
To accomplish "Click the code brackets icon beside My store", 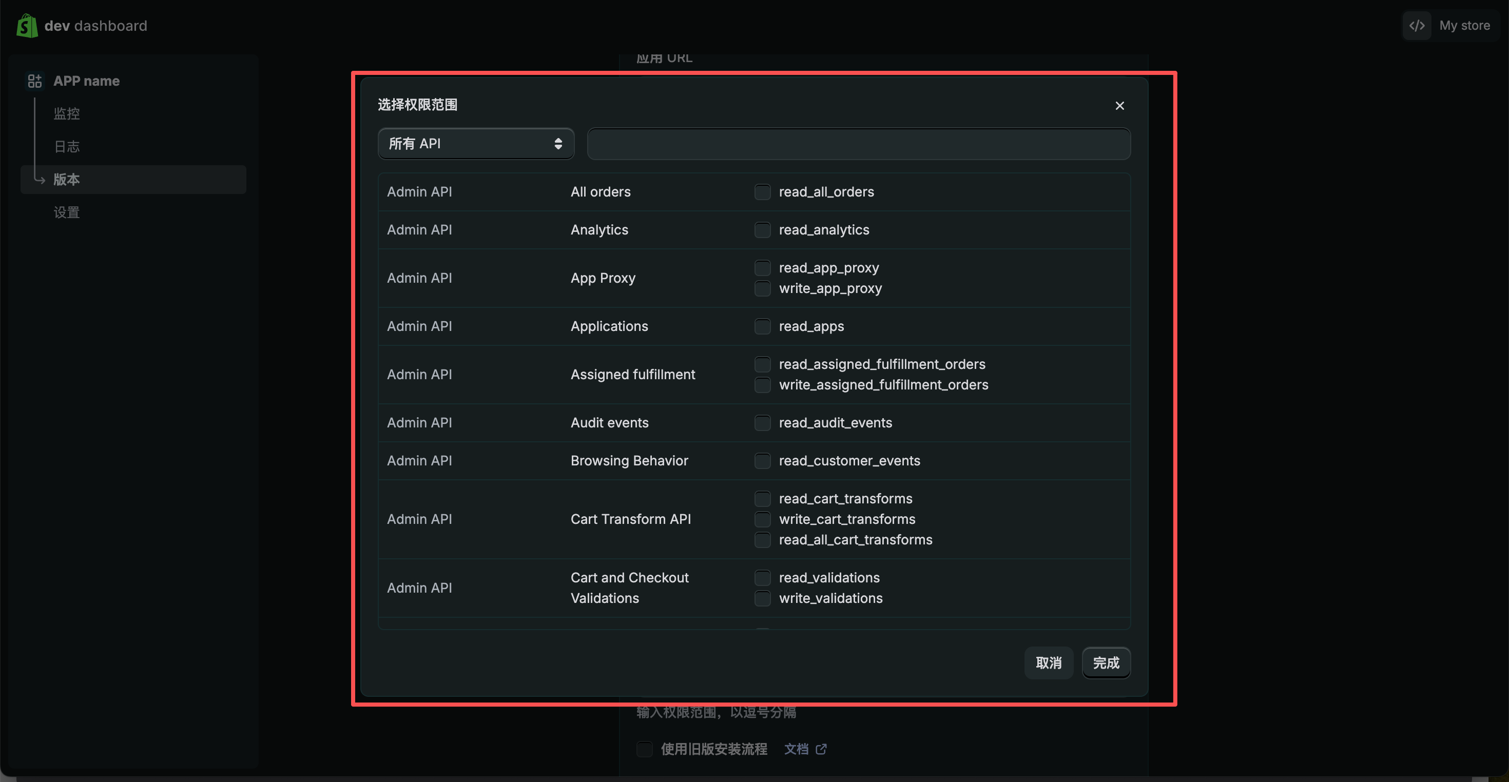I will 1417,26.
